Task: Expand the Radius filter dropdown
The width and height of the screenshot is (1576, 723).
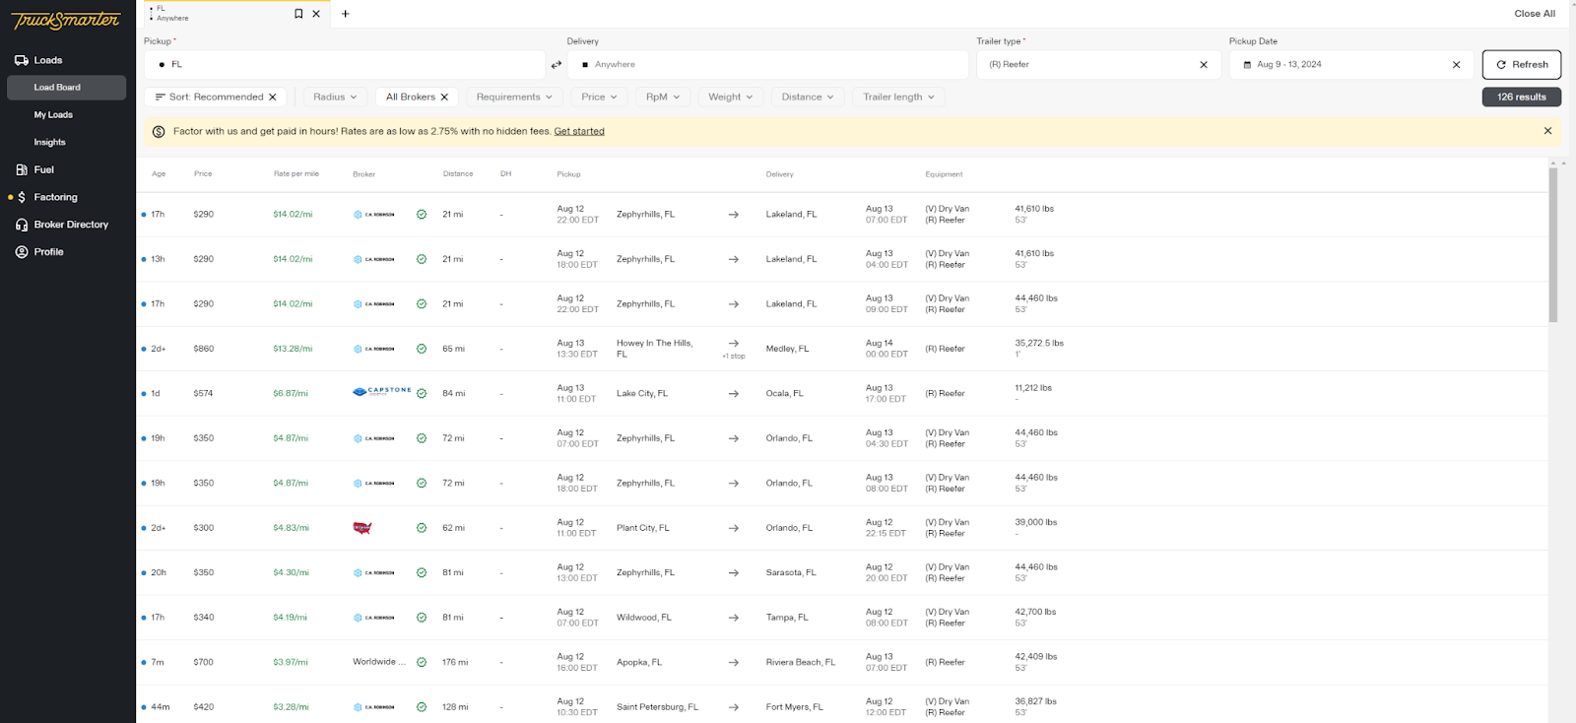Action: (x=335, y=98)
